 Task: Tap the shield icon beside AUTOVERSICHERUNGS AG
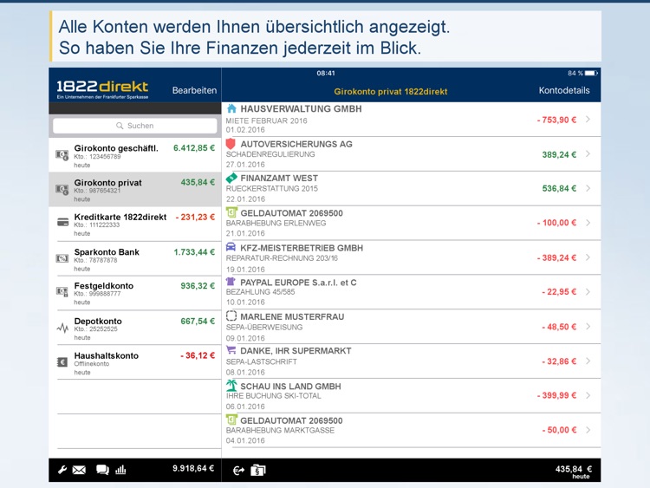(231, 144)
